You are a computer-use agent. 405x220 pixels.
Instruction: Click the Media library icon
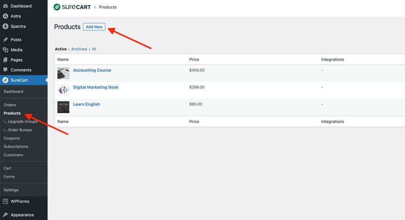click(x=5, y=50)
